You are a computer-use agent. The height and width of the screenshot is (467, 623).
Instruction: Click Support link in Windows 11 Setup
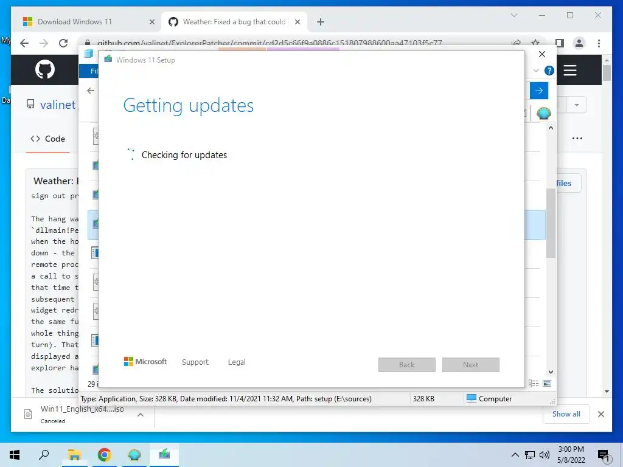(x=195, y=362)
